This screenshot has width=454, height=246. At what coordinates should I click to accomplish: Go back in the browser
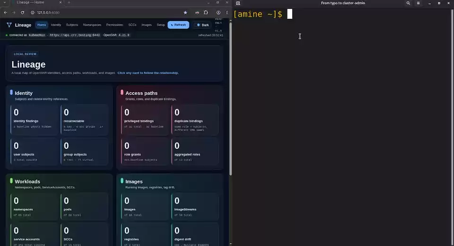pos(5,12)
